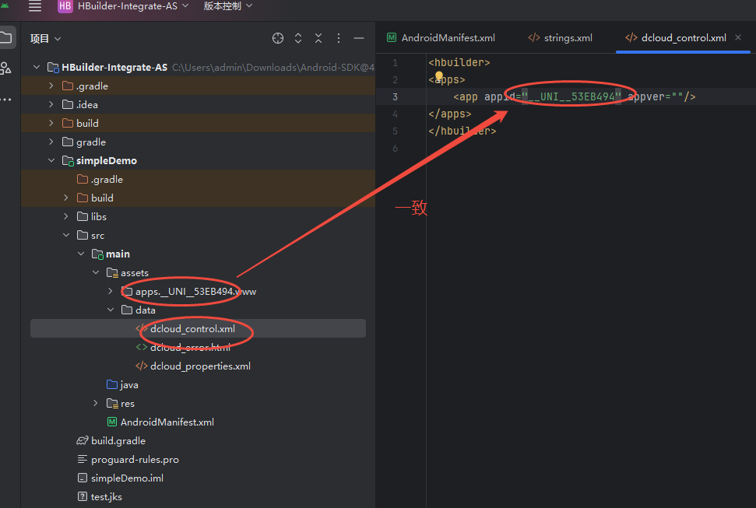Image resolution: width=756 pixels, height=508 pixels.
Task: Collapse the assets folder
Action: click(96, 272)
